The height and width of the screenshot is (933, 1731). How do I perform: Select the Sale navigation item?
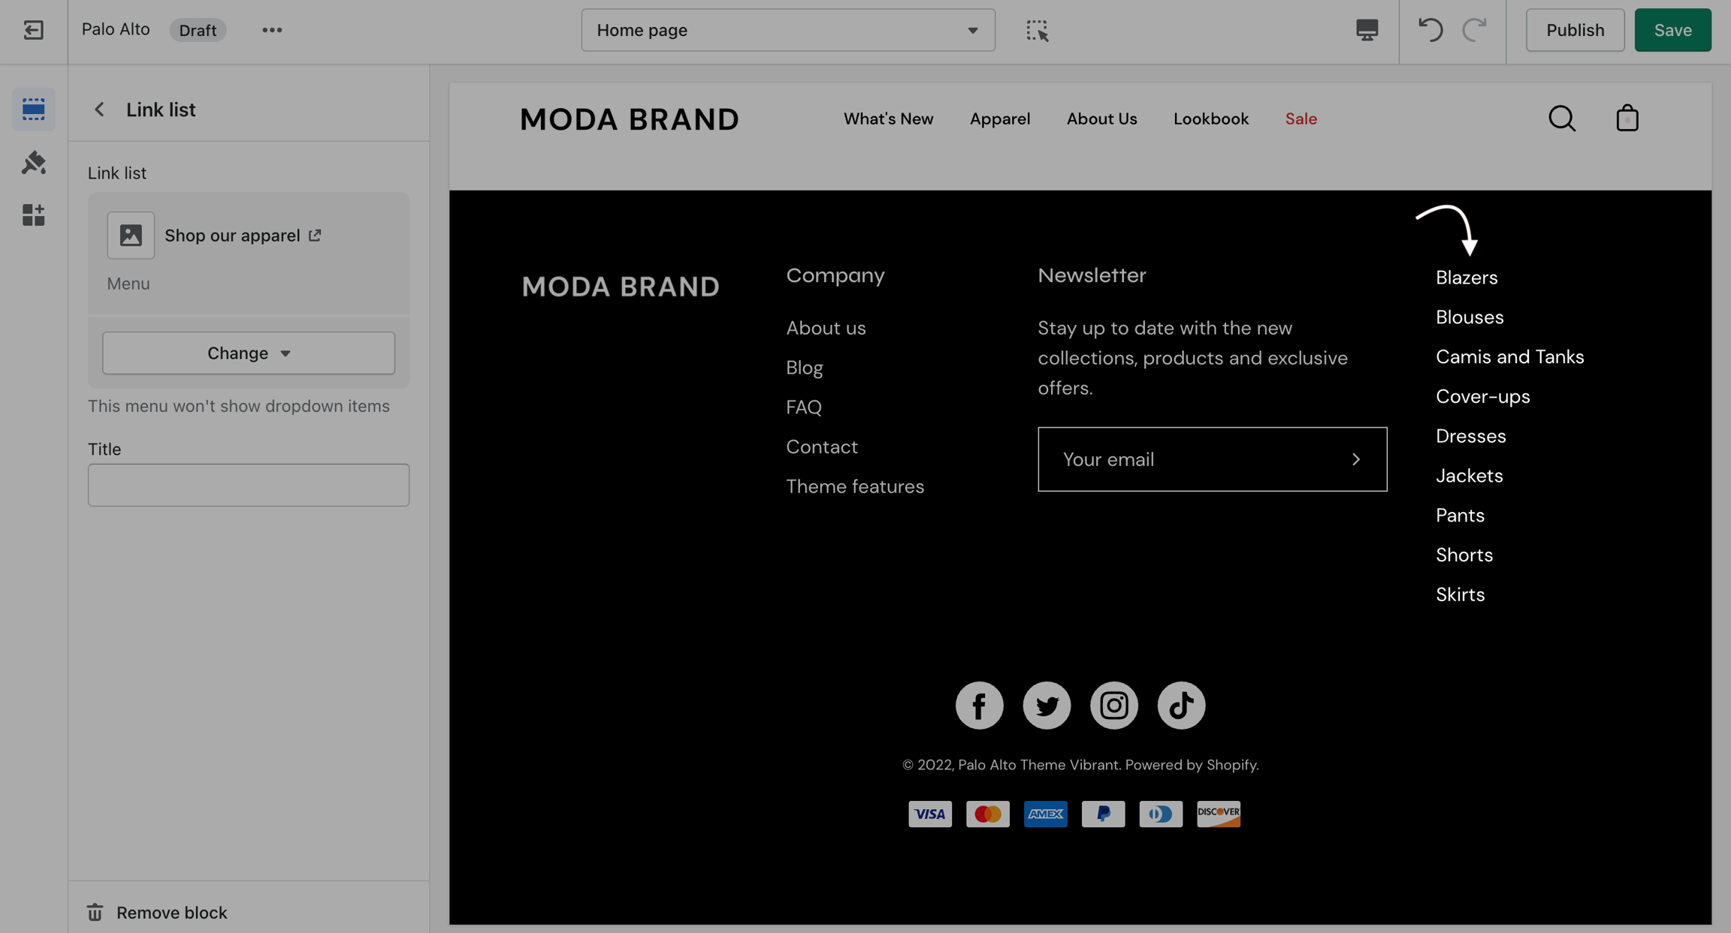tap(1301, 119)
